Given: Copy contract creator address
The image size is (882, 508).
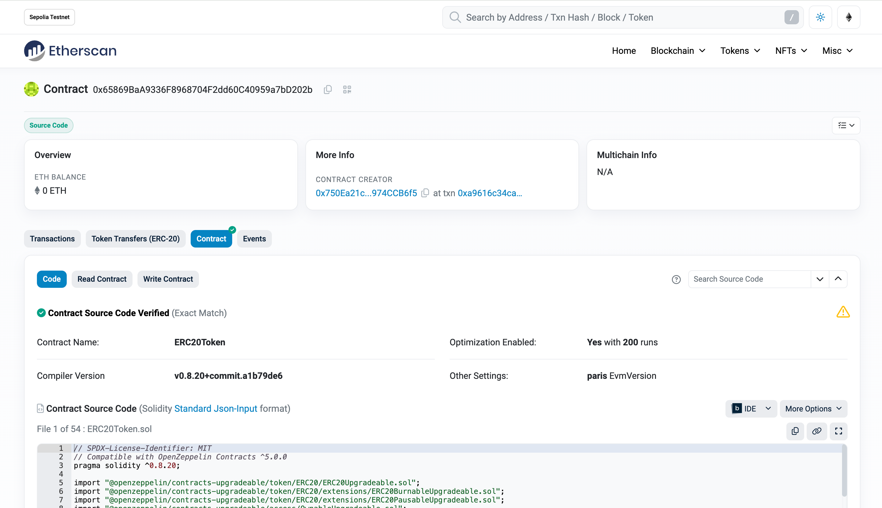Looking at the screenshot, I should 425,193.
